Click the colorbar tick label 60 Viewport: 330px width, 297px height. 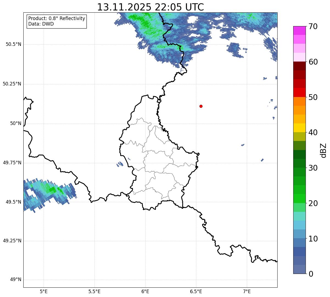[x=313, y=62]
